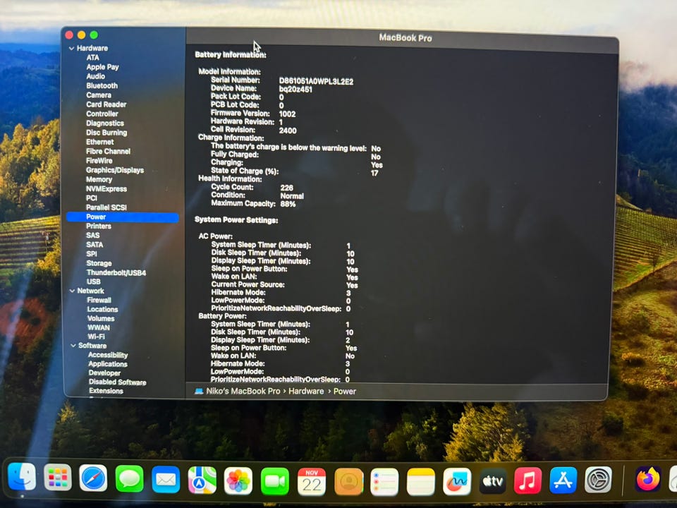This screenshot has height=508, width=677.
Task: Select Bluetooth in the sidebar
Action: 102,85
